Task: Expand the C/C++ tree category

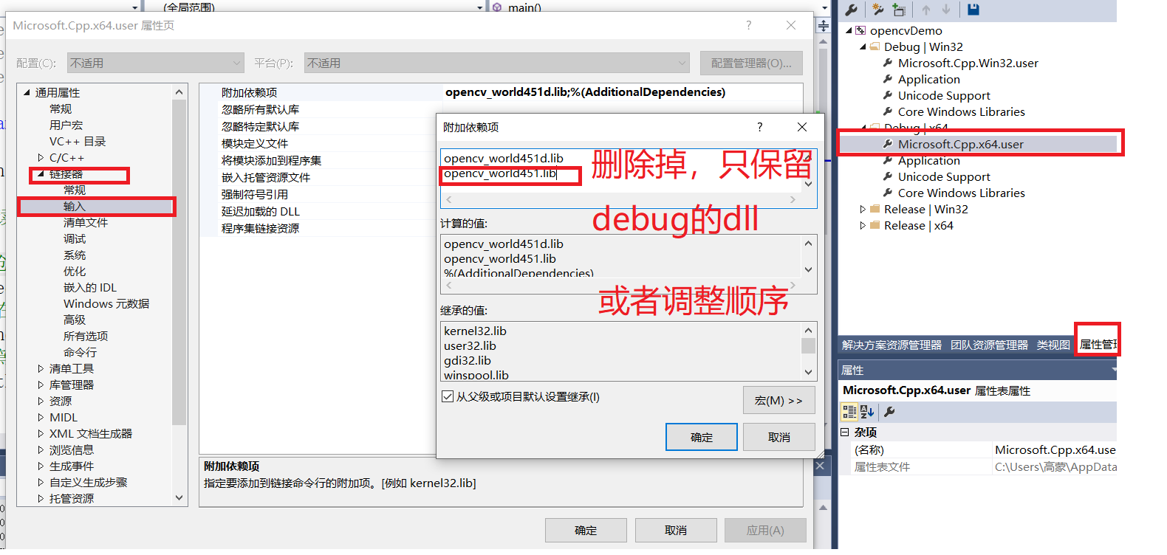Action: click(x=41, y=158)
